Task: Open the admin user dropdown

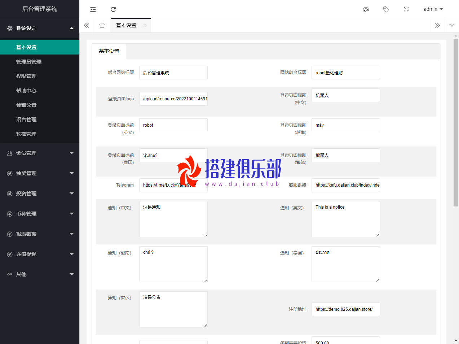Action: (x=433, y=9)
